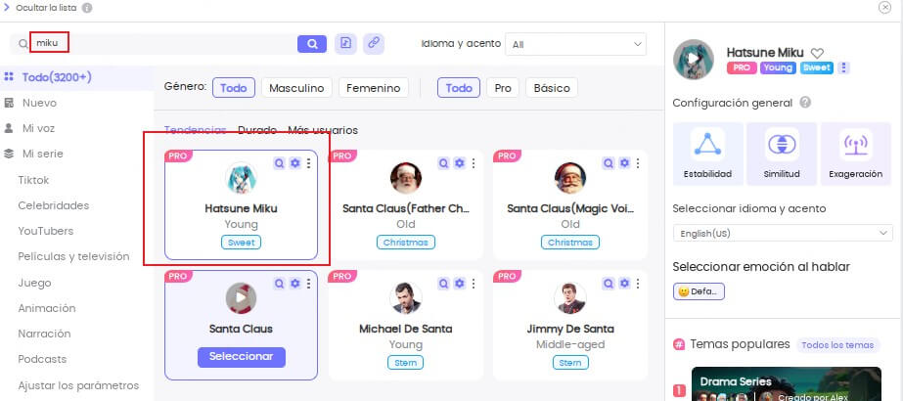Switch to the Más usuarios tab
The height and width of the screenshot is (401, 903).
click(x=322, y=130)
